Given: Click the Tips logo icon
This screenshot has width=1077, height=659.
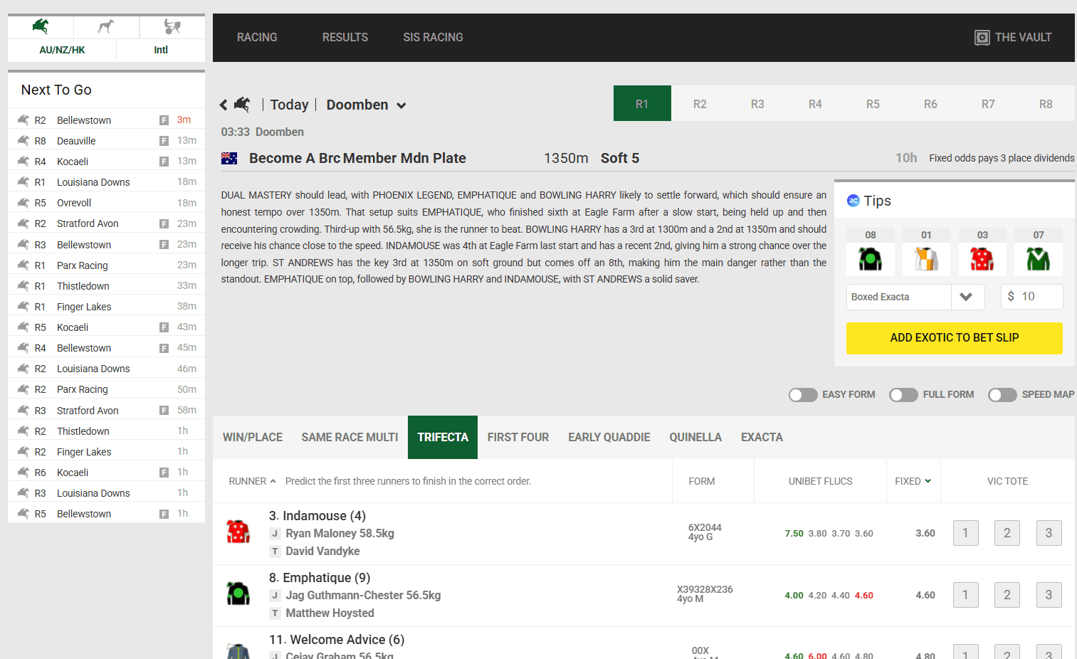Looking at the screenshot, I should tap(853, 201).
